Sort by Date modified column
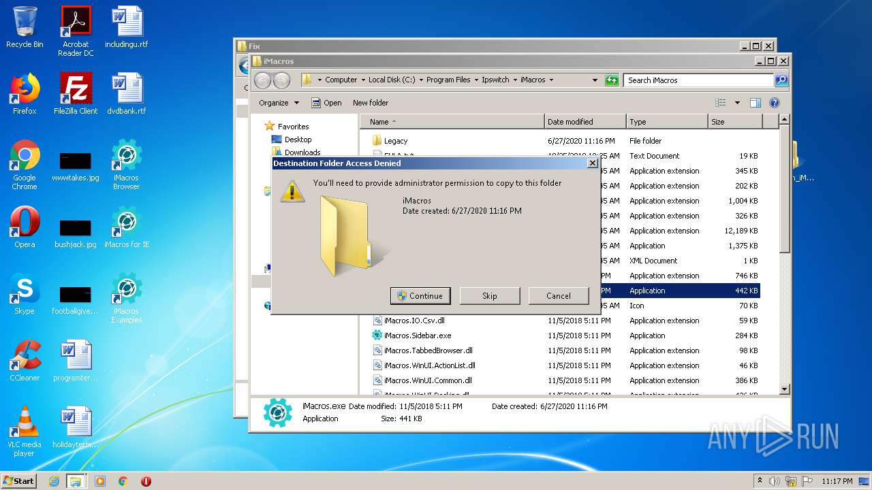The height and width of the screenshot is (490, 872). (585, 122)
